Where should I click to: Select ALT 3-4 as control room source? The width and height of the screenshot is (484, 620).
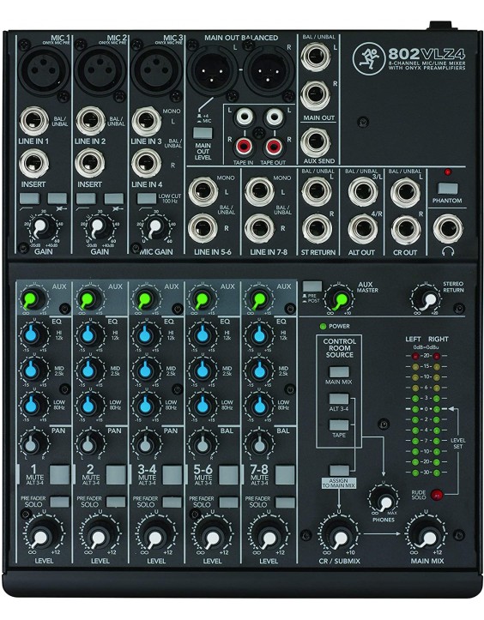click(339, 399)
